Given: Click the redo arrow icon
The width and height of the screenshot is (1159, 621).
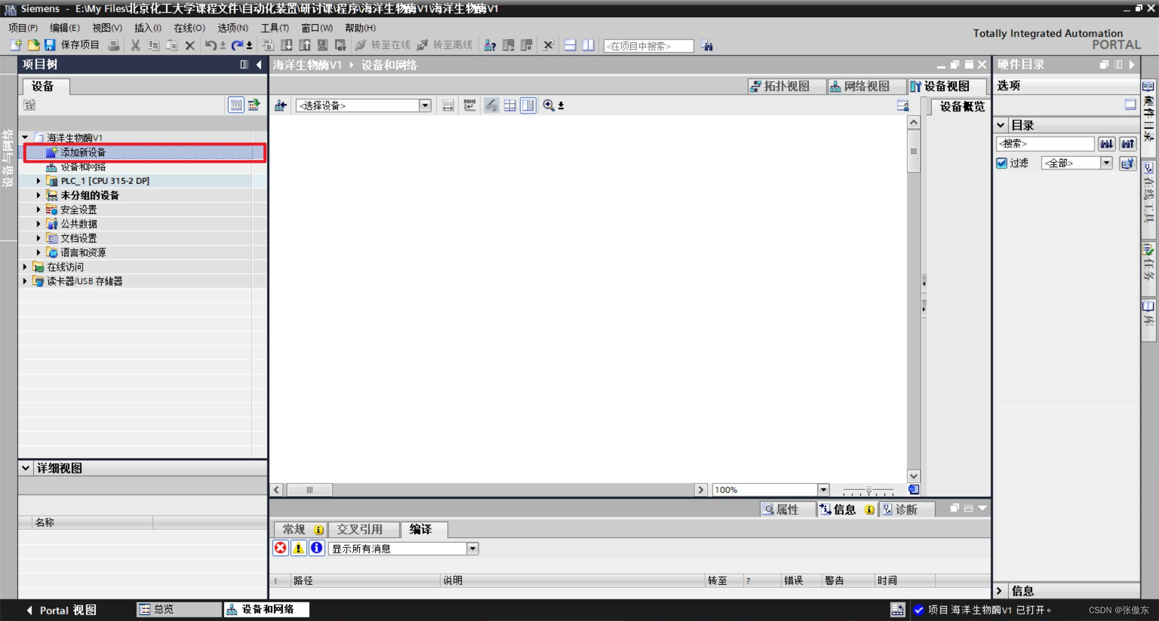Looking at the screenshot, I should (x=237, y=45).
